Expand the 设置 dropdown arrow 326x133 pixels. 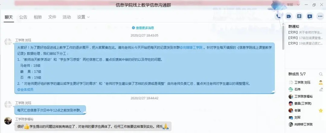pos(88,17)
